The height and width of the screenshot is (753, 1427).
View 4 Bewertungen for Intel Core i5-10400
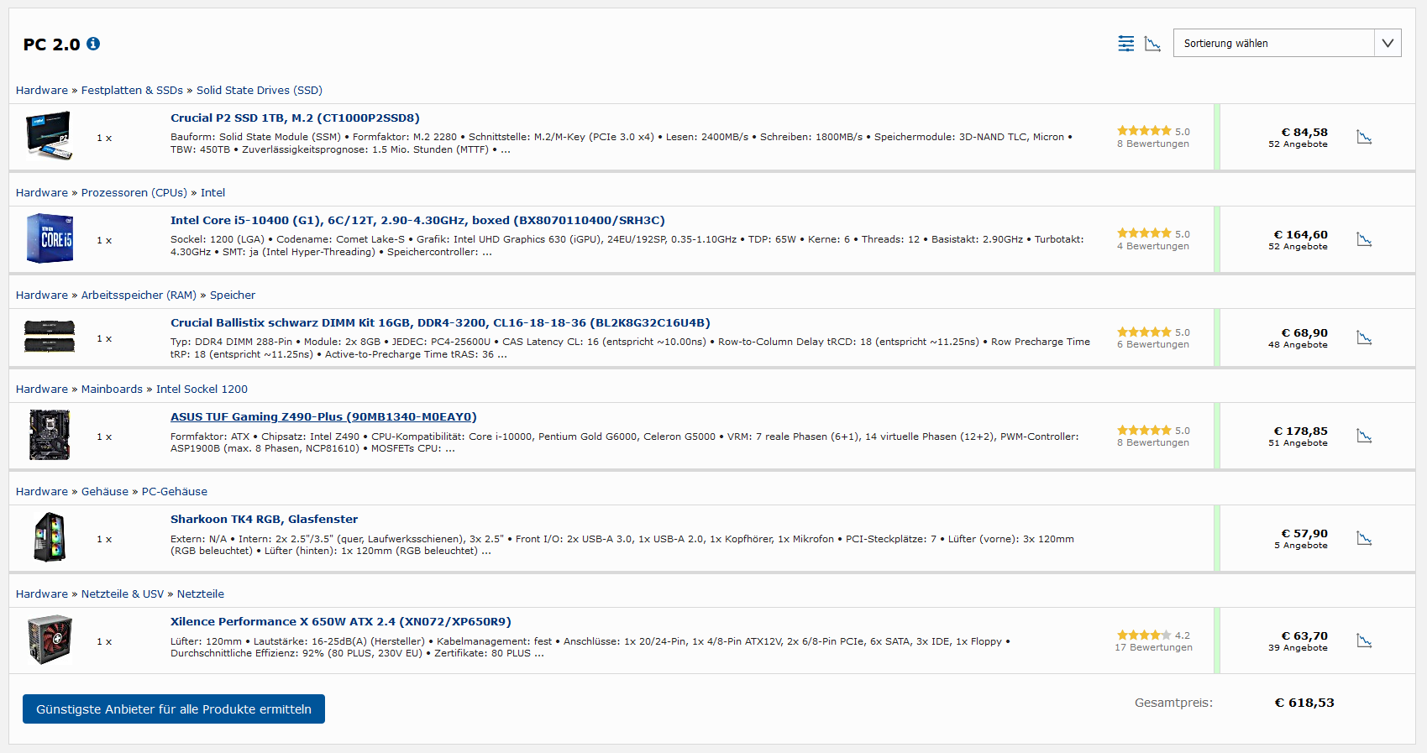pos(1153,247)
